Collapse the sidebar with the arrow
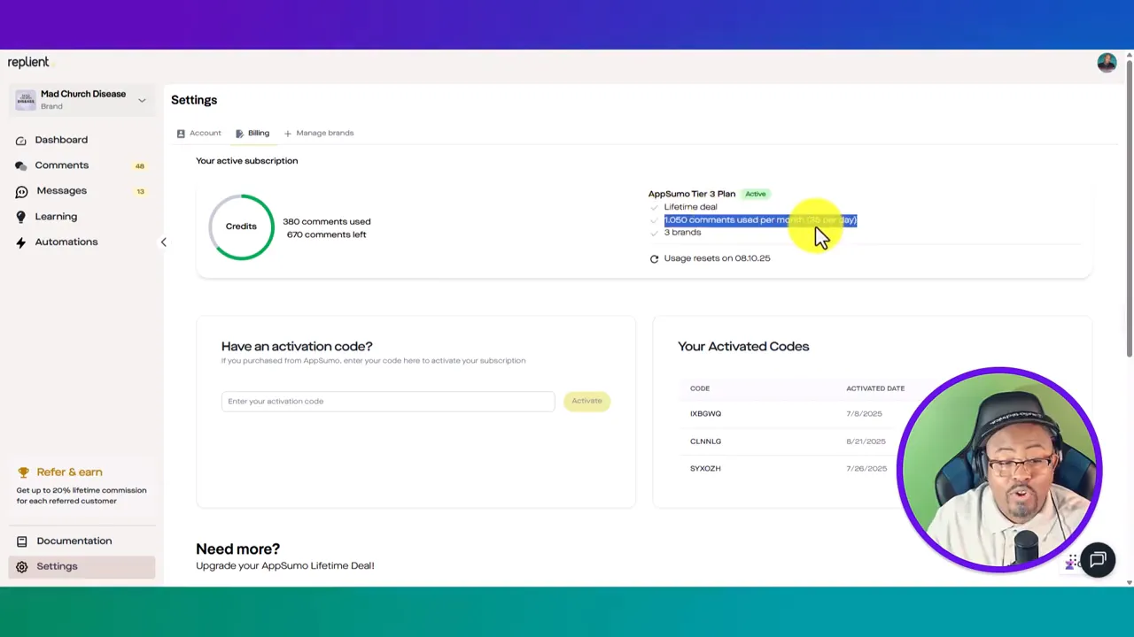Viewport: 1134px width, 637px height. coord(163,242)
